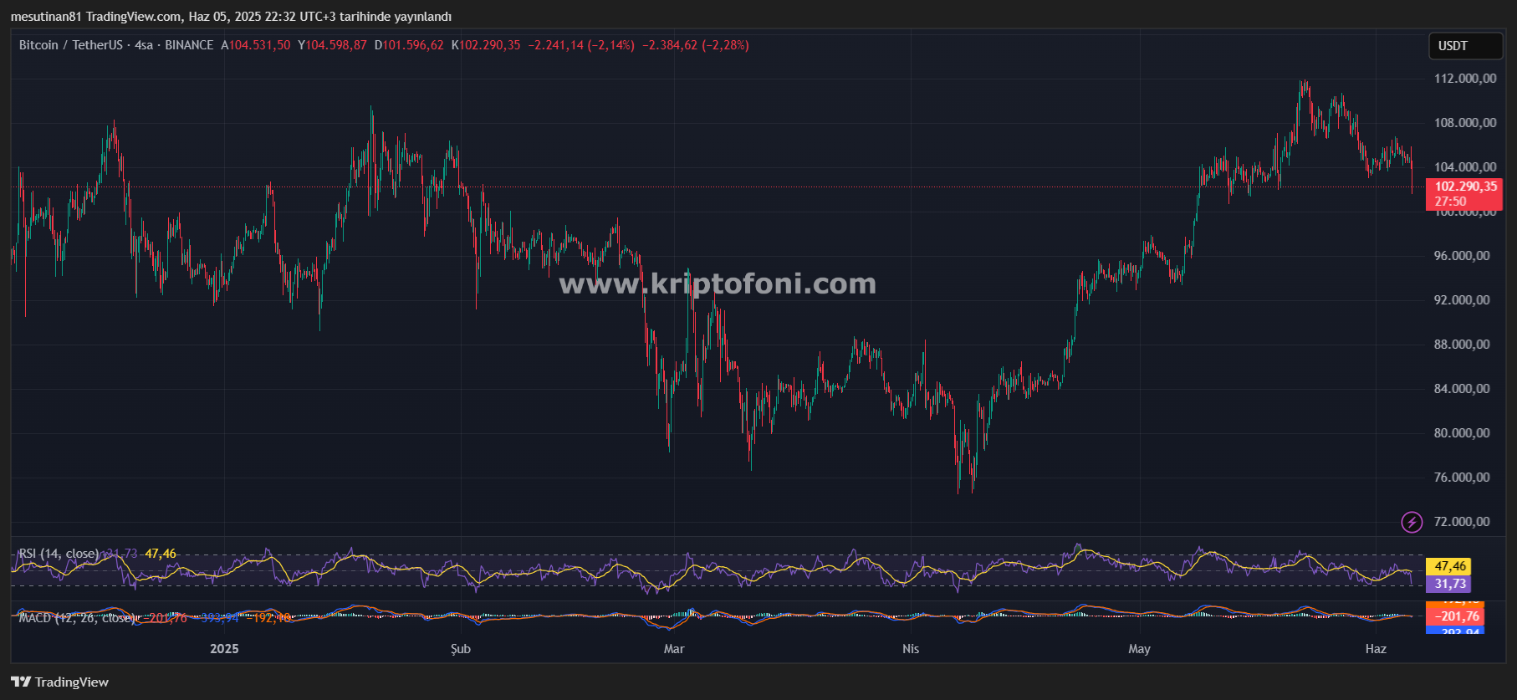Screen dimensions: 1517x700
Task: Click the 112.000,00 price axis label
Action: coord(1465,79)
